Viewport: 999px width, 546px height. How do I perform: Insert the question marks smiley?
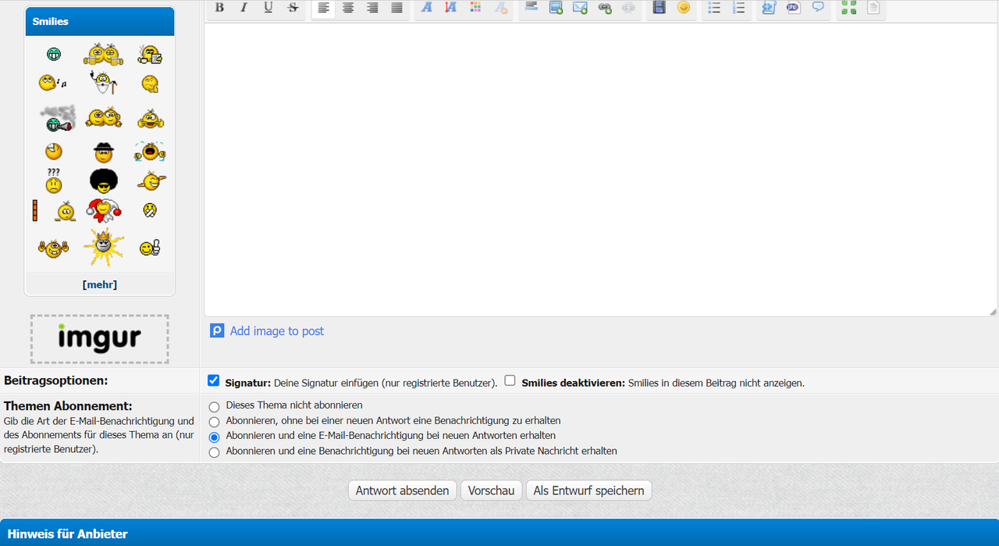[x=53, y=181]
